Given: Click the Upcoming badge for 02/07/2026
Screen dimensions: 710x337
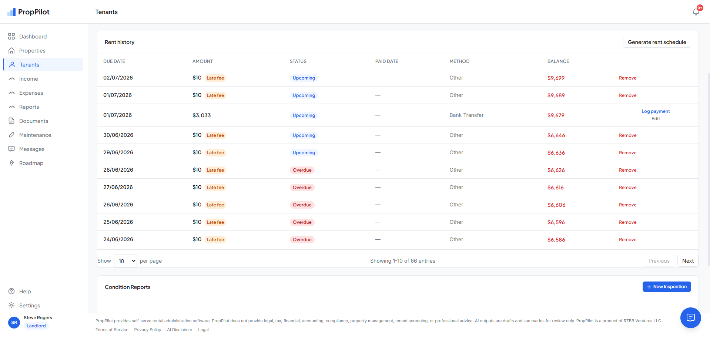Looking at the screenshot, I should pyautogui.click(x=304, y=78).
